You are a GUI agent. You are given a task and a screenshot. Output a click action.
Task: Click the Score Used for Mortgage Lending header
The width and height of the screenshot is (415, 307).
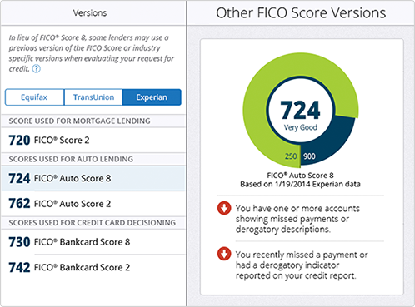point(80,121)
